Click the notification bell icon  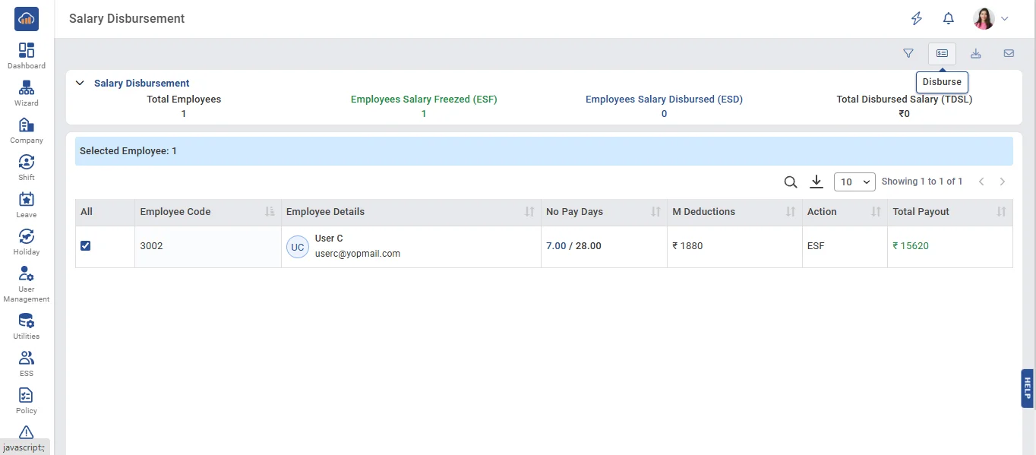pyautogui.click(x=949, y=19)
